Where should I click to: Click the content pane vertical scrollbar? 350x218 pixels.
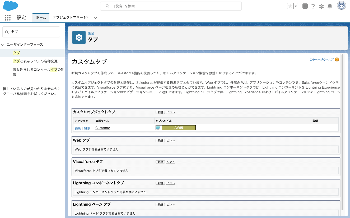(342, 132)
